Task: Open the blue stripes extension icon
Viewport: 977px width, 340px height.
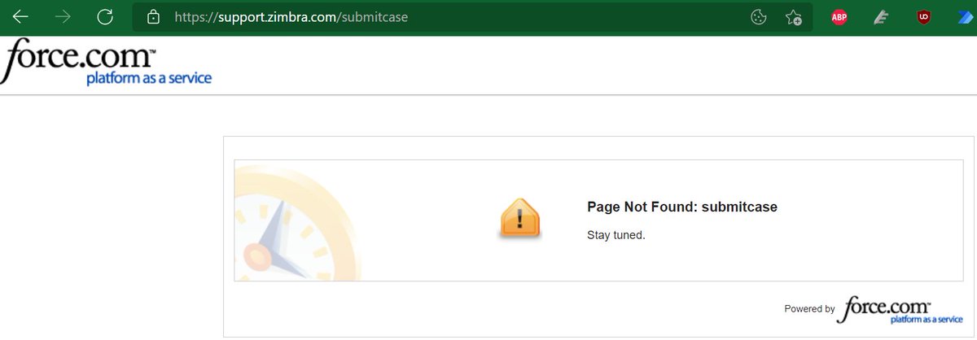Action: point(966,17)
